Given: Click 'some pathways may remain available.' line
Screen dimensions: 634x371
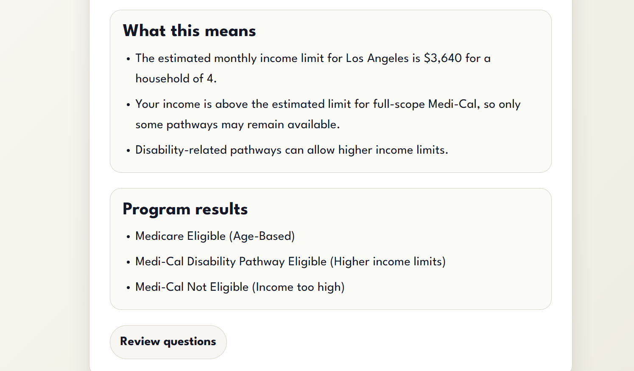Looking at the screenshot, I should pyautogui.click(x=237, y=124).
